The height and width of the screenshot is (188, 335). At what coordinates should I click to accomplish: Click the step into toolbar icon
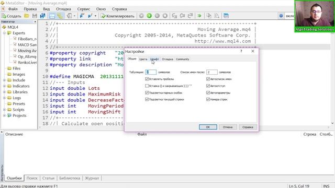[174, 16]
